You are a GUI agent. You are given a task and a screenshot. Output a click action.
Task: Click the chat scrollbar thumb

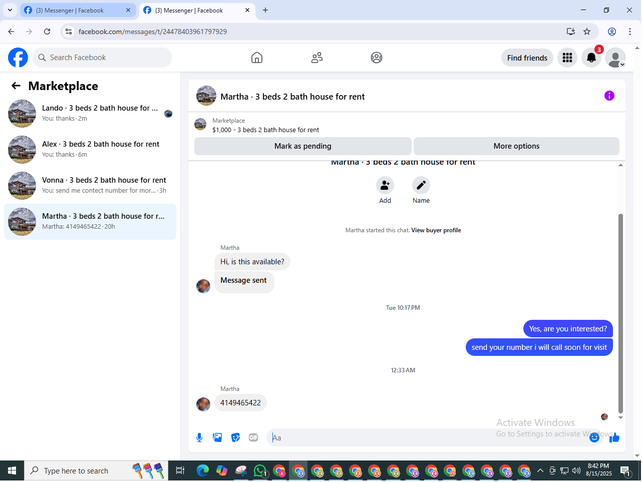tap(621, 313)
